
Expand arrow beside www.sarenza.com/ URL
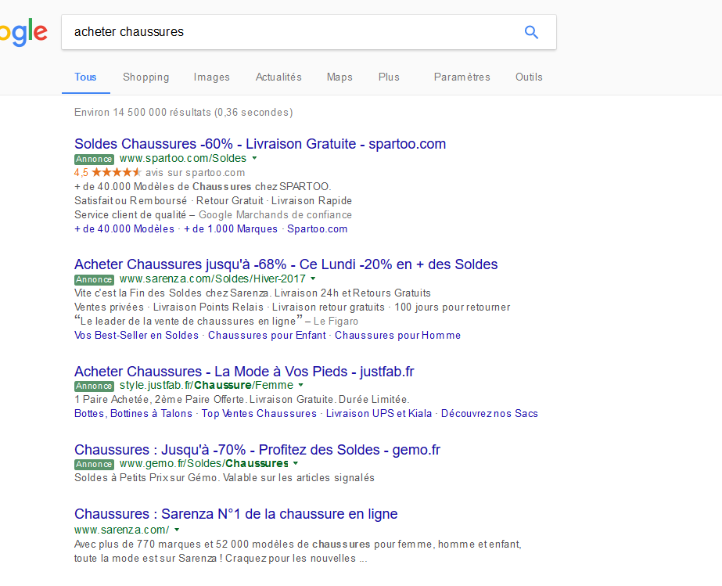[177, 530]
